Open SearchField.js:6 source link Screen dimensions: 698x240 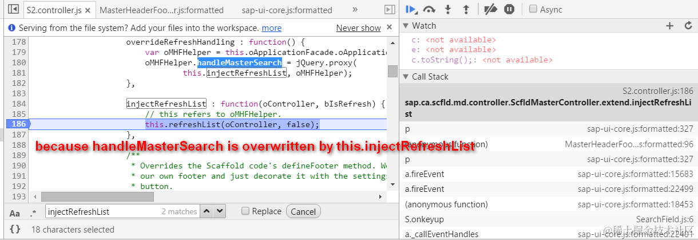pos(665,219)
